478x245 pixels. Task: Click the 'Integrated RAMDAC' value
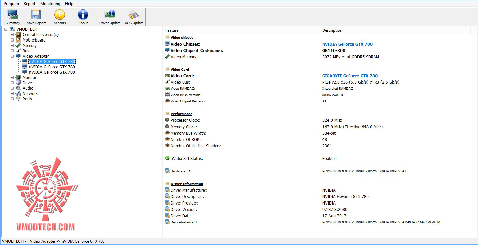click(338, 88)
